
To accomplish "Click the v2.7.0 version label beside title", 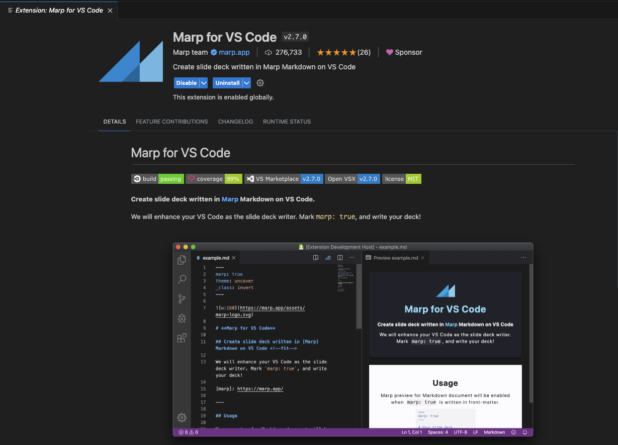I will pos(295,37).
